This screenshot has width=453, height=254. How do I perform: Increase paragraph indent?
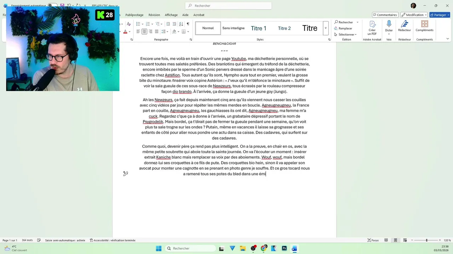tap(174, 24)
